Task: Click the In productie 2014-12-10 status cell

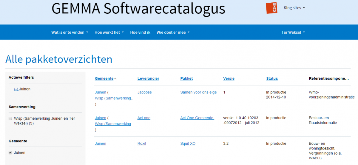Action: [x=276, y=95]
